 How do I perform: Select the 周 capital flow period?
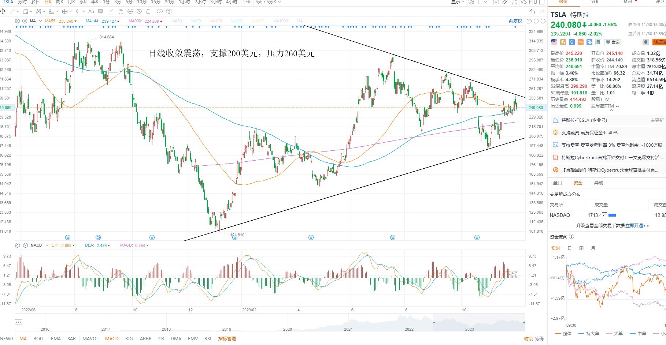(581, 248)
